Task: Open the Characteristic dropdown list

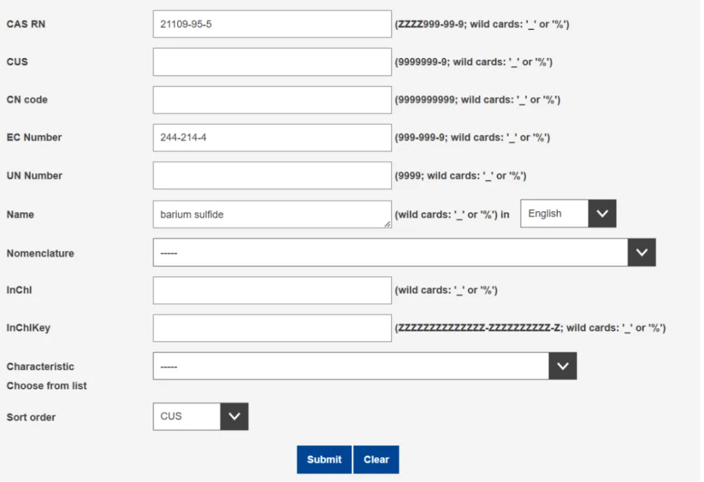Action: [x=563, y=367]
